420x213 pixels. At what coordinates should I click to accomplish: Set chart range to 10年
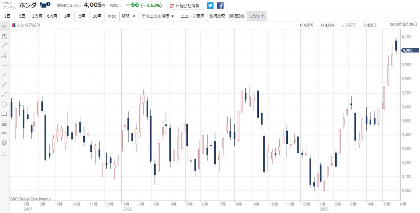(97, 16)
